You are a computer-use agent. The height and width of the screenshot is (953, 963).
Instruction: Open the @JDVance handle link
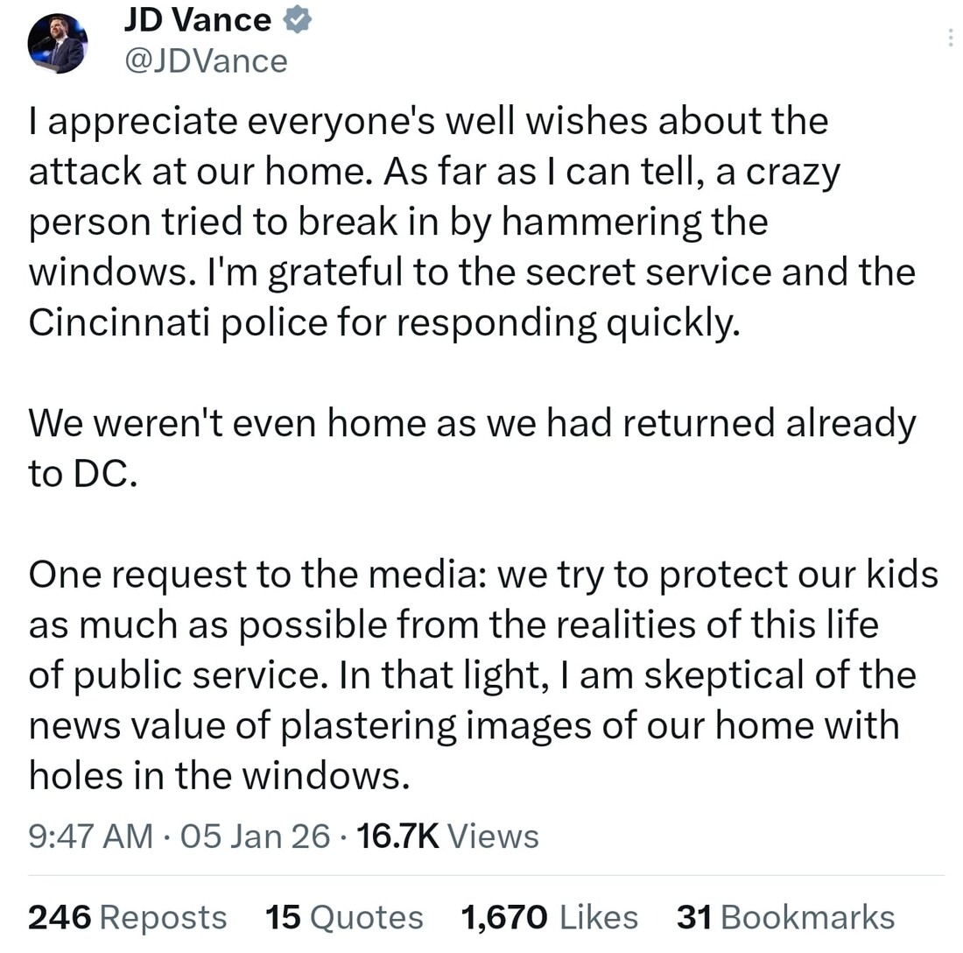tap(207, 60)
